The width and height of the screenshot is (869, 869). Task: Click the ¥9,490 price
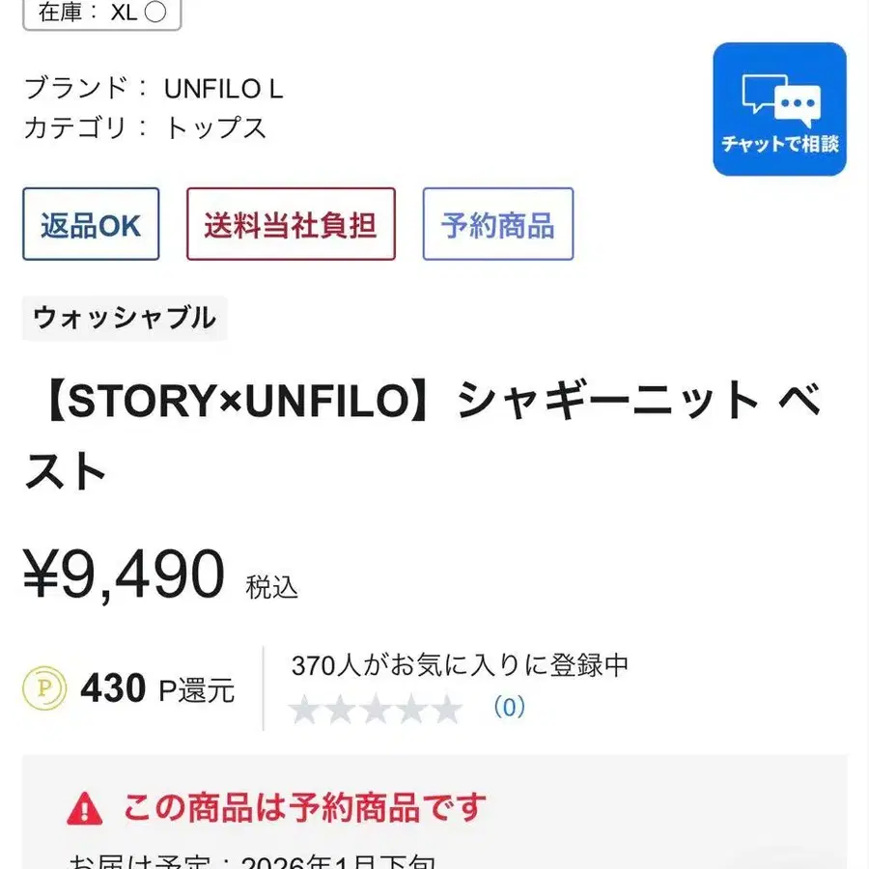(125, 575)
